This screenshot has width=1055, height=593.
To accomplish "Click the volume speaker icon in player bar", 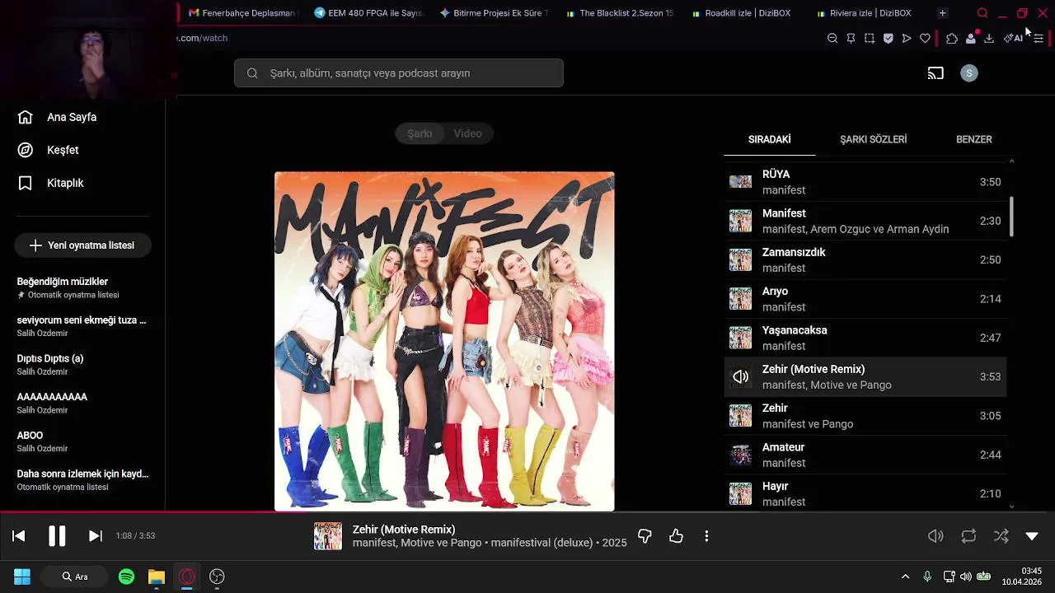I will (935, 536).
